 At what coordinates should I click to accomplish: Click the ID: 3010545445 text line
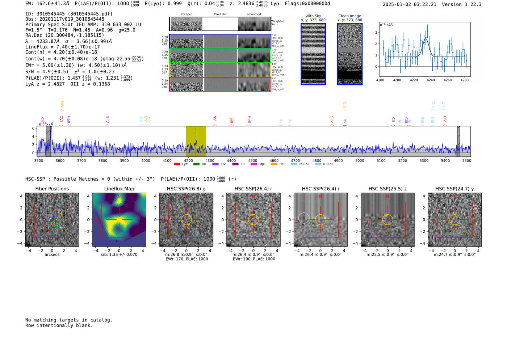point(69,14)
